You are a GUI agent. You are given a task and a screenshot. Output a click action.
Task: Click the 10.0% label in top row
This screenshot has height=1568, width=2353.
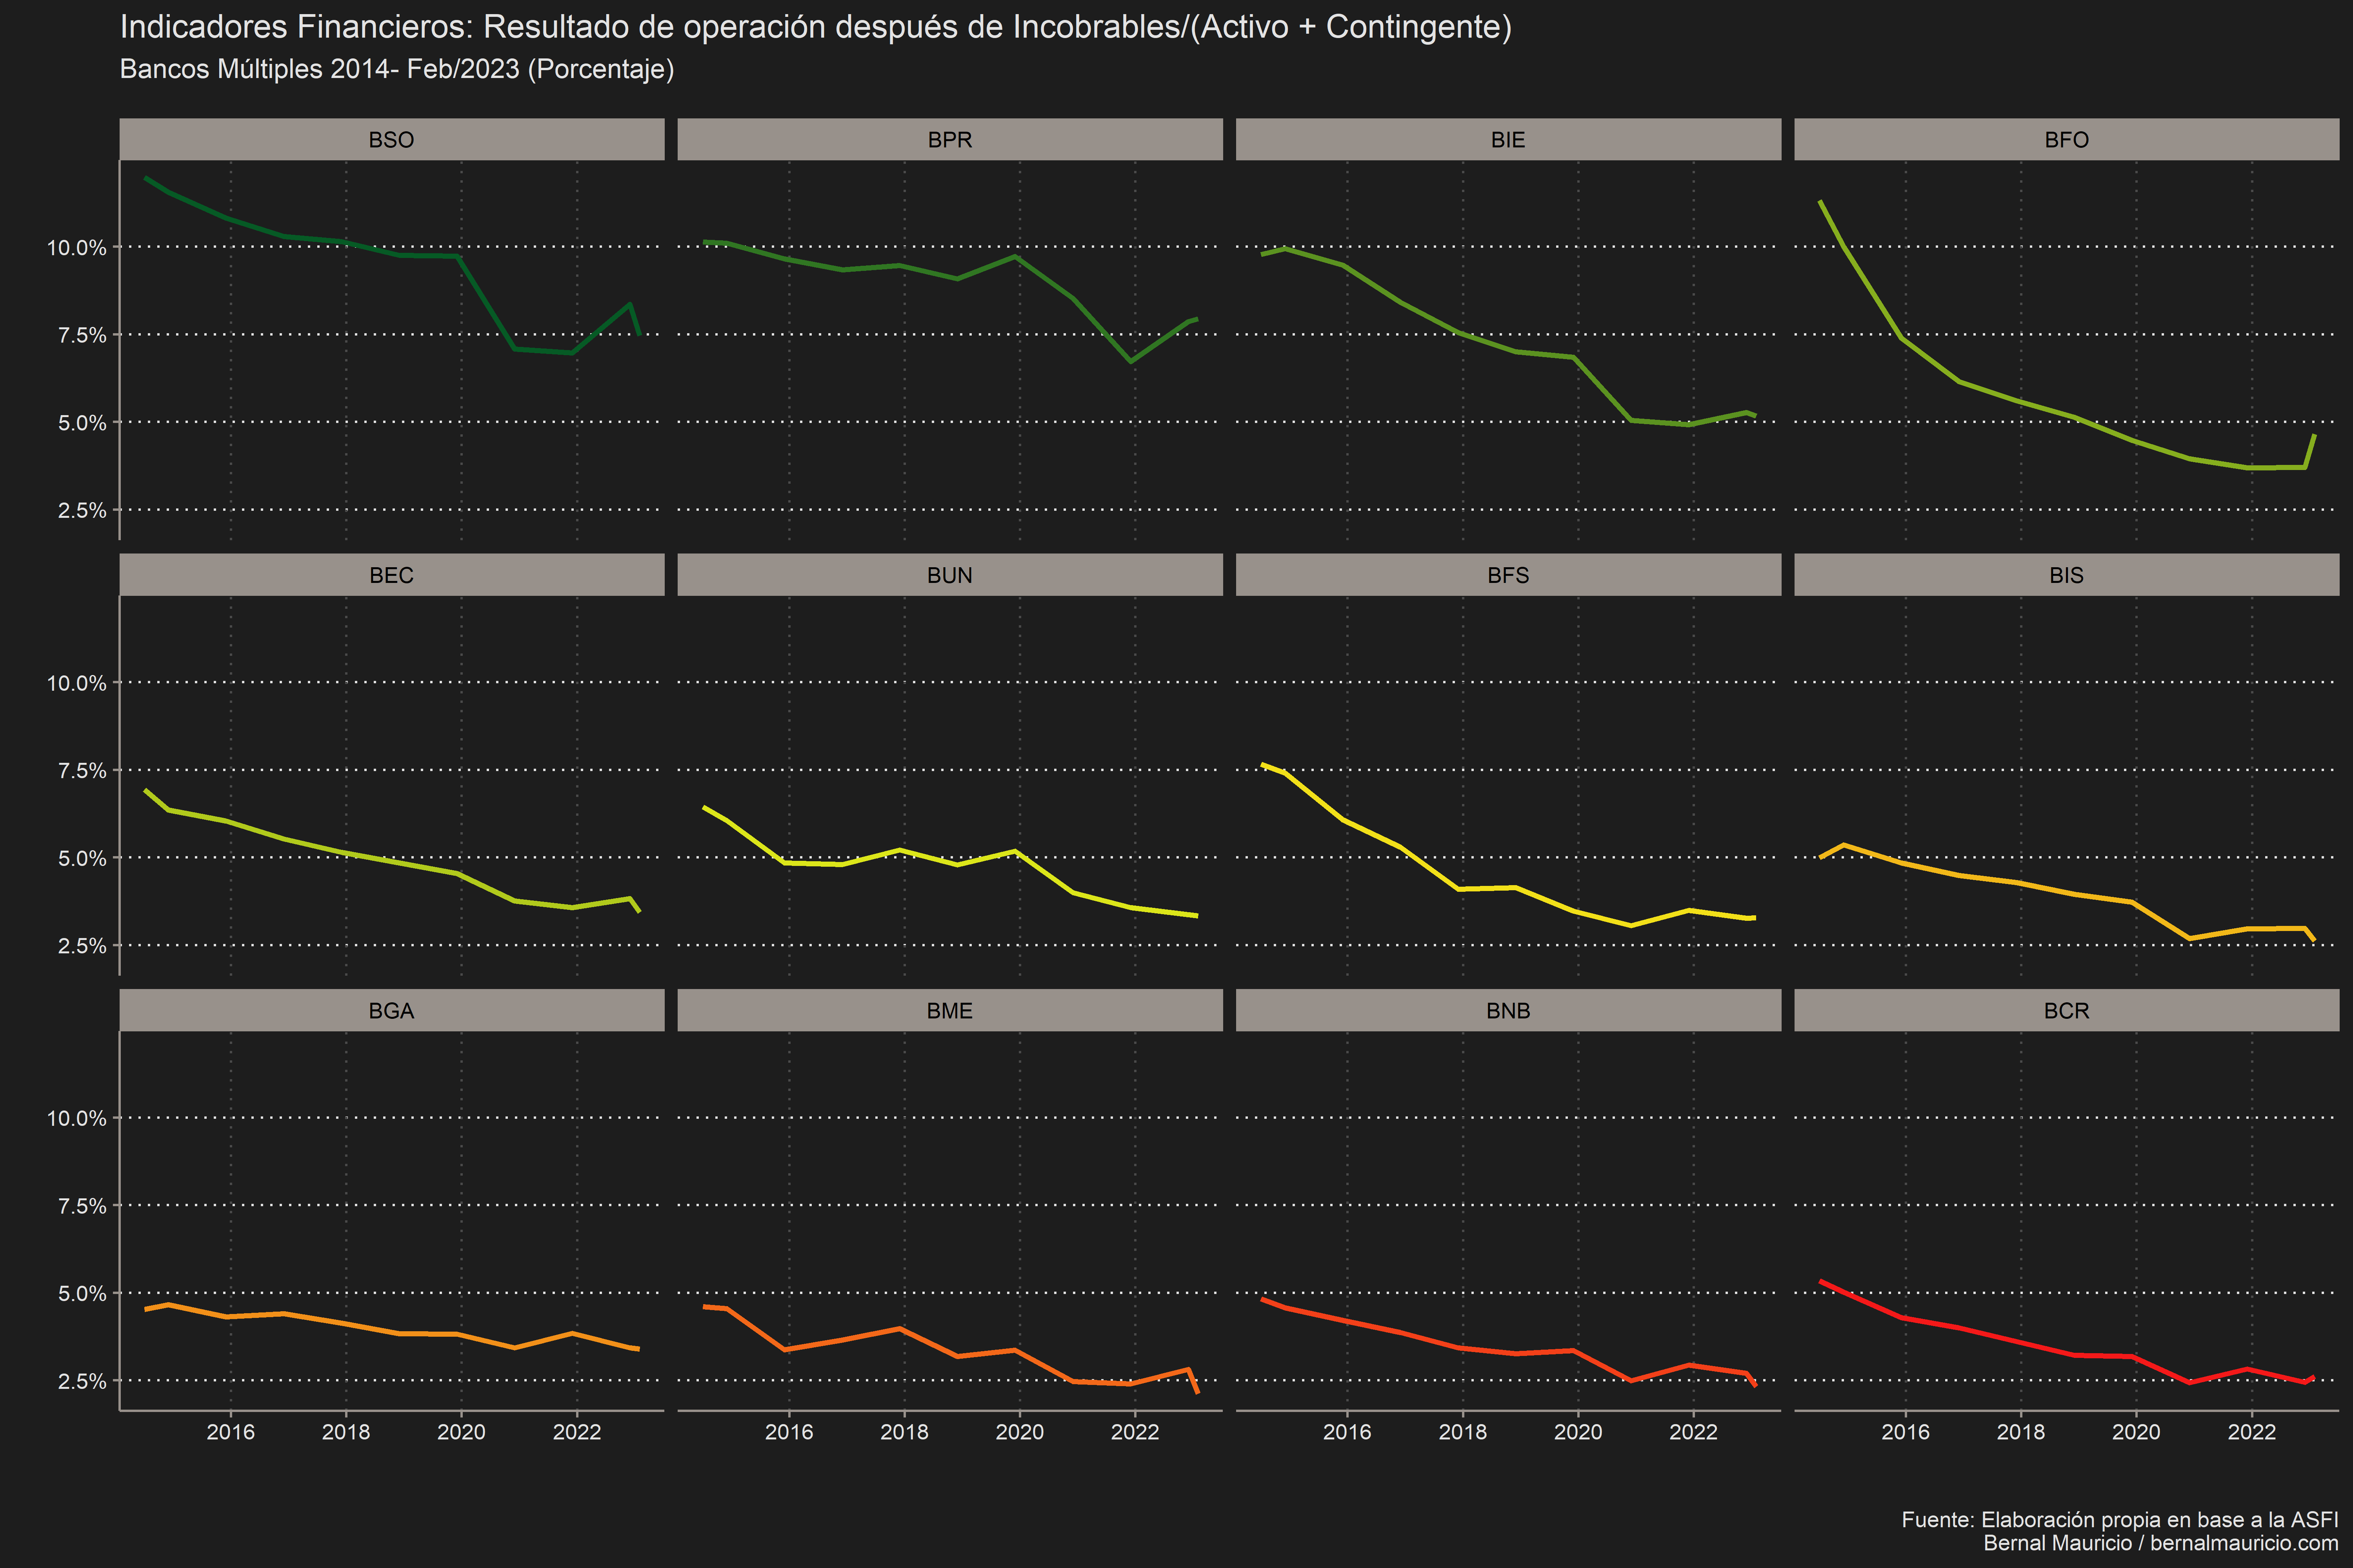point(76,248)
